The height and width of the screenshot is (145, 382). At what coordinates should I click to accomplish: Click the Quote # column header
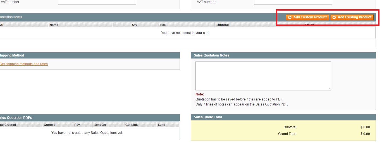[x=50, y=125]
